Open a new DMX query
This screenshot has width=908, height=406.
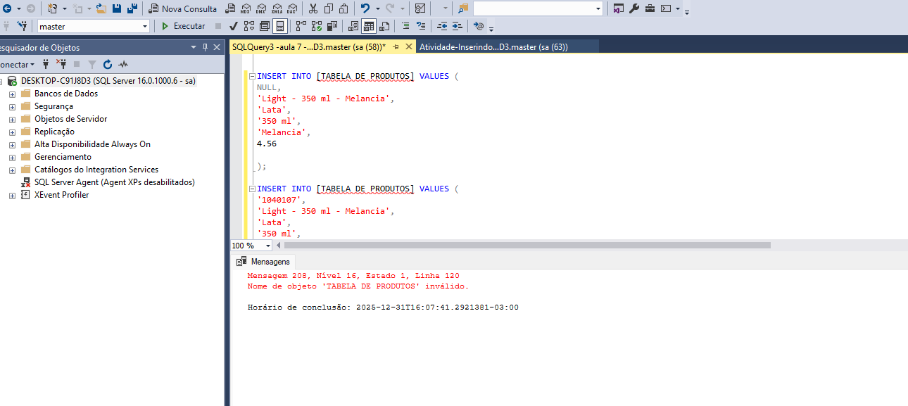point(261,8)
